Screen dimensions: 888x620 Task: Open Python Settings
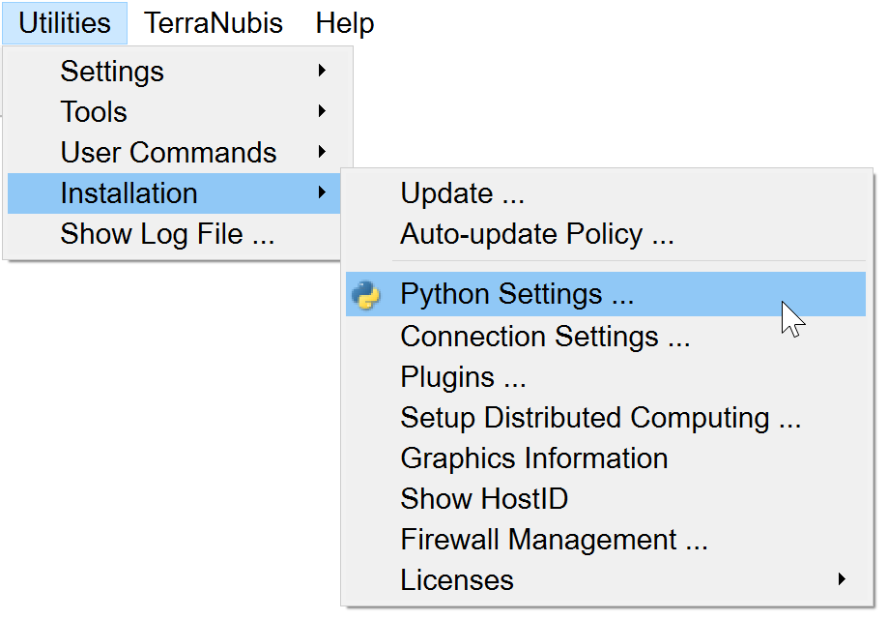point(517,294)
